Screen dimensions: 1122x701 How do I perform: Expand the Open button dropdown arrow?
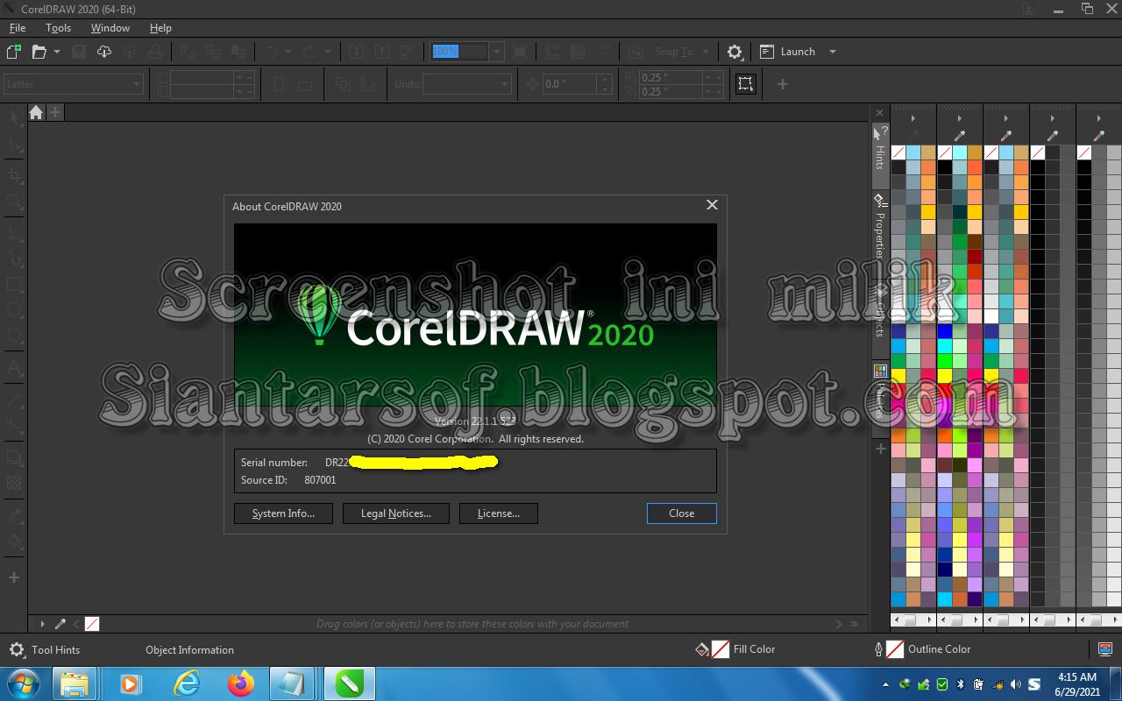pos(57,52)
